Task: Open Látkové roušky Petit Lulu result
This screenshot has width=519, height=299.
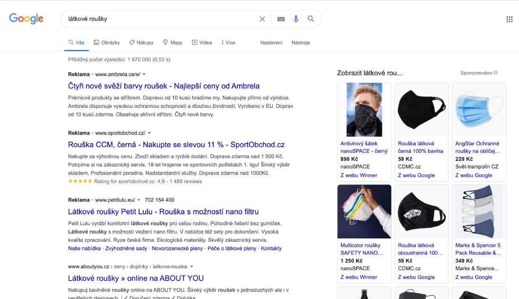Action: point(163,211)
